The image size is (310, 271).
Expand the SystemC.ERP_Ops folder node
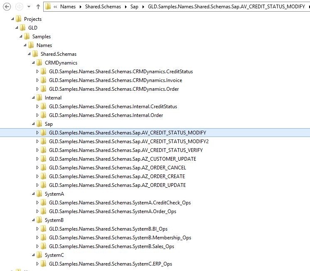point(37,264)
